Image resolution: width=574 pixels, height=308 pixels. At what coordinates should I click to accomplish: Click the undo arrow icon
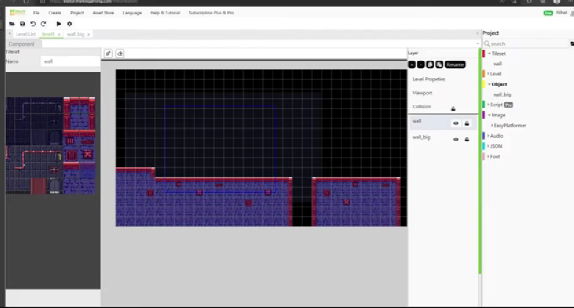(33, 24)
